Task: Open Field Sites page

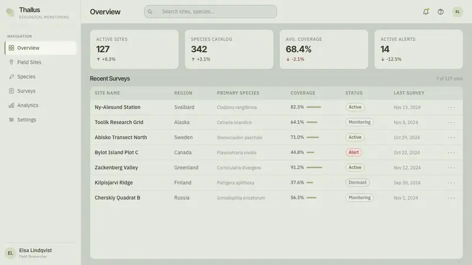Action: tap(40, 62)
